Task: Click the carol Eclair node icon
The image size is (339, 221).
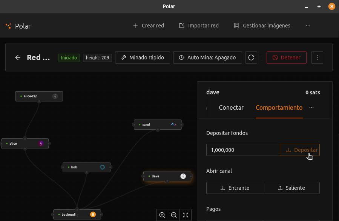Action: [173, 124]
